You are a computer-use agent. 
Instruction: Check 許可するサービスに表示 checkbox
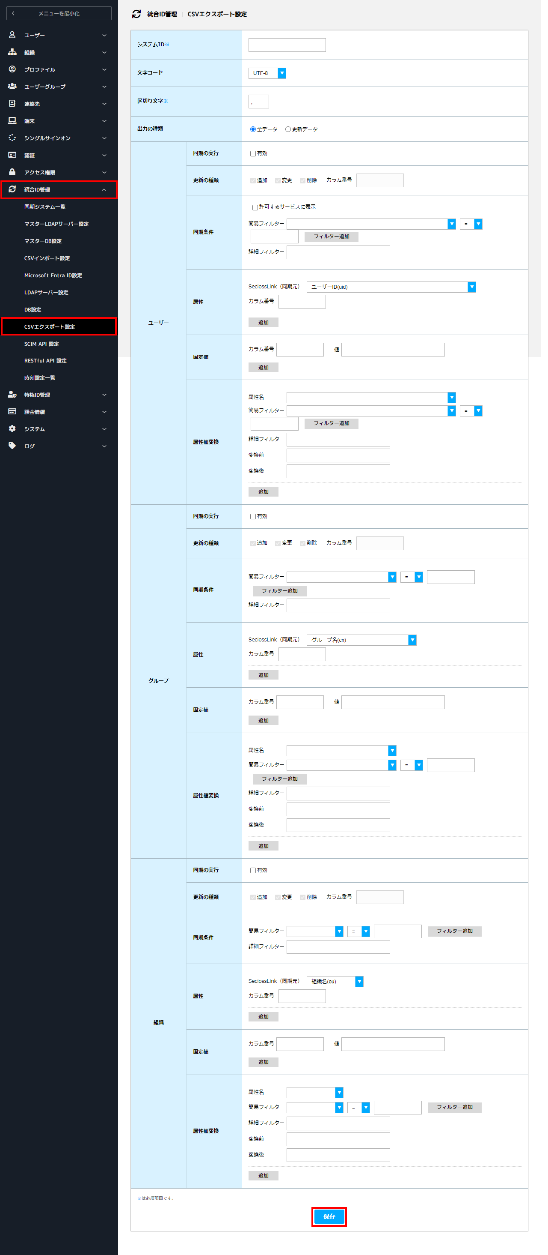255,207
